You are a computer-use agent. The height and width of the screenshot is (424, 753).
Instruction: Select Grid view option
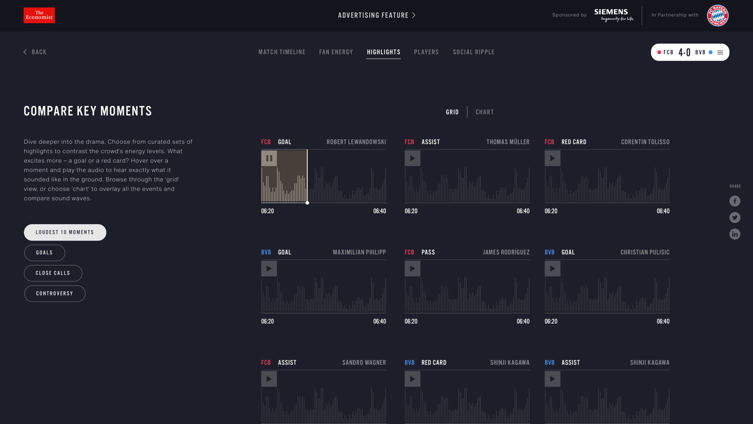[452, 112]
